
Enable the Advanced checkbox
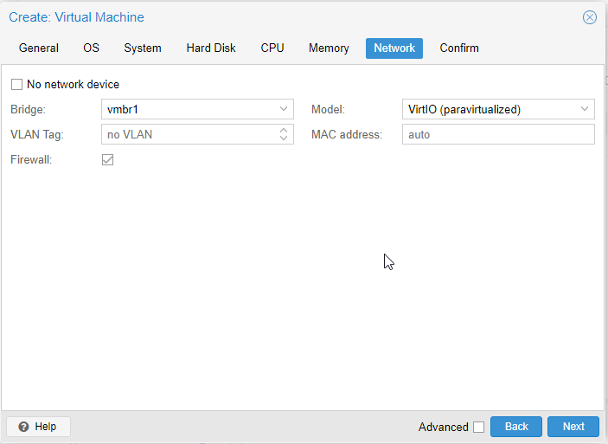[478, 427]
